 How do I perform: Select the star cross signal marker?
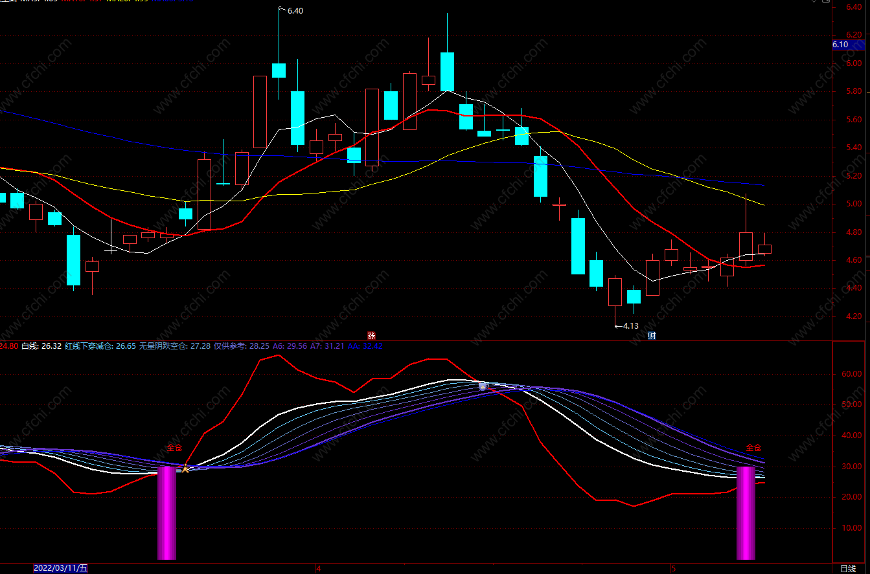[x=185, y=468]
